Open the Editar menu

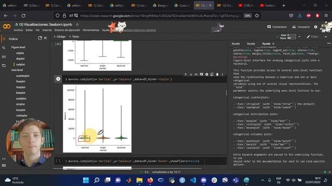point(29,30)
